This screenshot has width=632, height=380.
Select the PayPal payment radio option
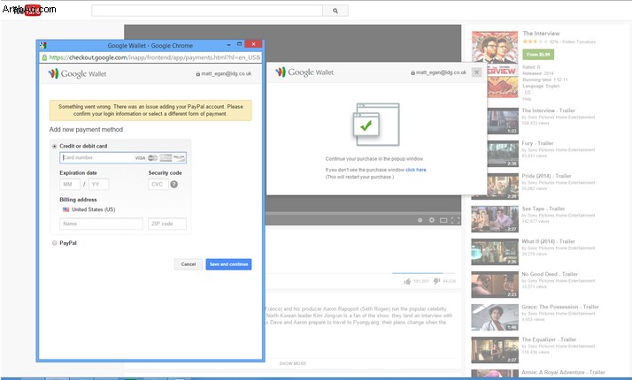tap(54, 243)
